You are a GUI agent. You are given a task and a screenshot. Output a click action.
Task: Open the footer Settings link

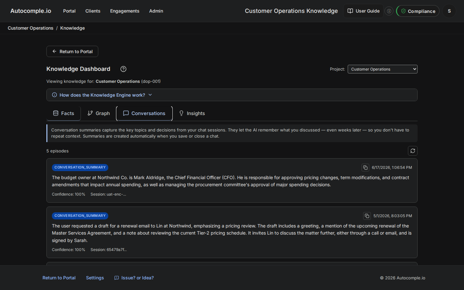95,278
